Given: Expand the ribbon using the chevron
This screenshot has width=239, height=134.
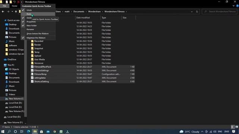Looking at the screenshot, I should (x=233, y=6).
